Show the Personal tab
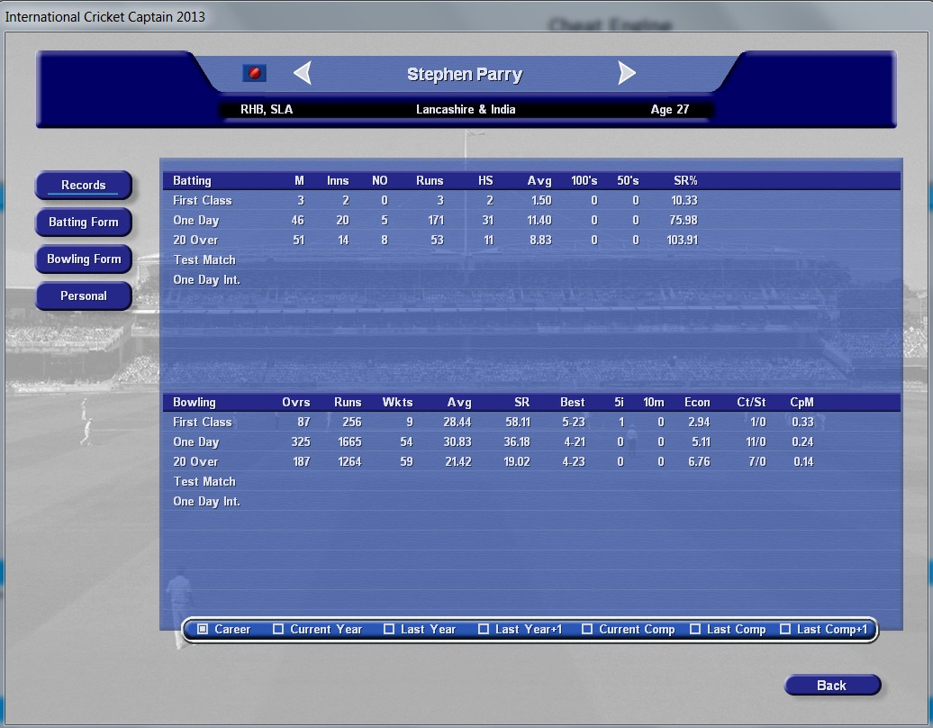The image size is (933, 728). click(x=84, y=296)
